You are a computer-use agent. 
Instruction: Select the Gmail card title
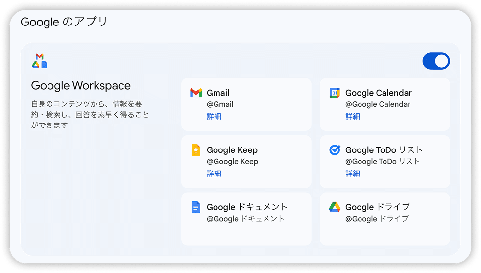(x=218, y=93)
